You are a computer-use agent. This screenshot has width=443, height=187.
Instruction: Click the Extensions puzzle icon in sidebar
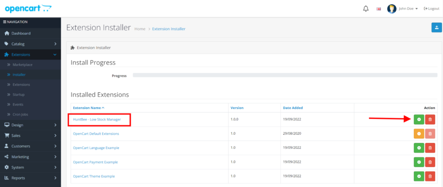point(7,55)
